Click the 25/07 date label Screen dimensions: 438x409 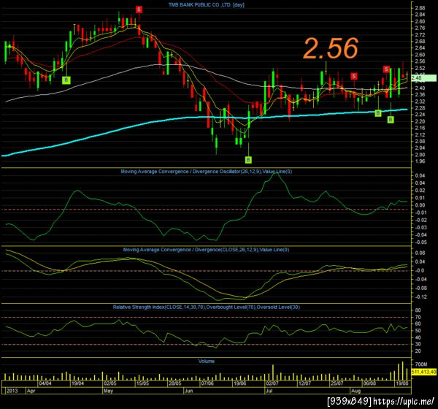[337, 383]
